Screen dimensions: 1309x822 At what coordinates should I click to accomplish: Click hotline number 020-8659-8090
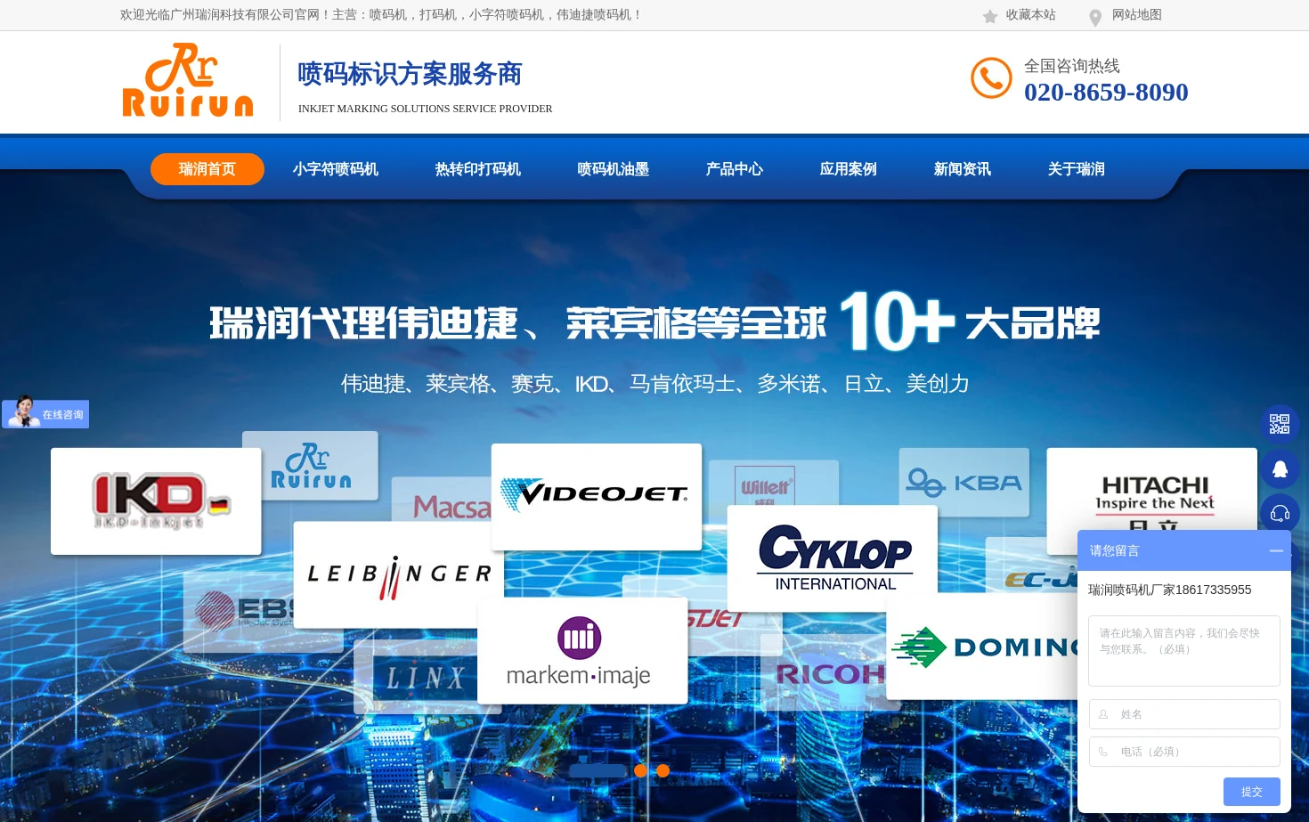[x=1106, y=92]
